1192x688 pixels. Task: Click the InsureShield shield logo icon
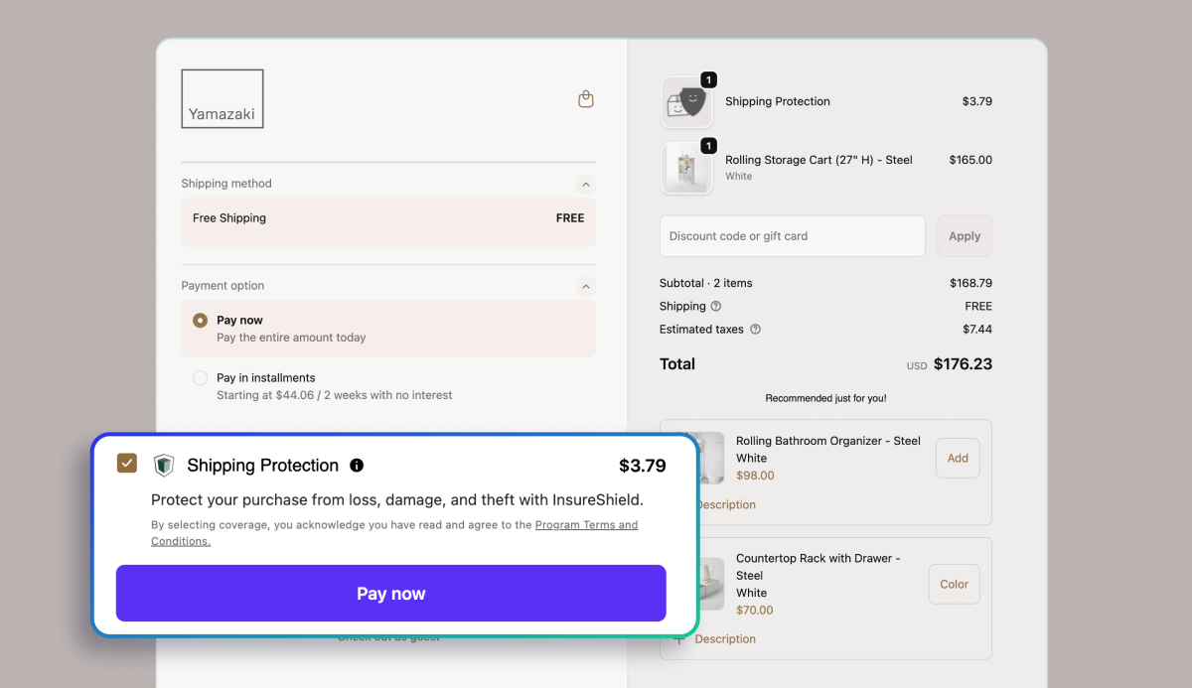pyautogui.click(x=164, y=466)
